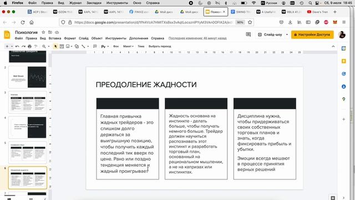355x200 pixels.
Task: Open comment history panel
Action: (248, 34)
